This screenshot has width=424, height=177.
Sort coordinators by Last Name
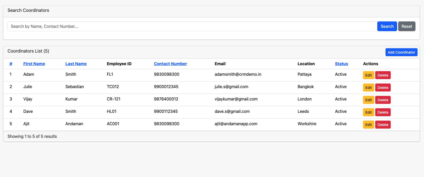coord(76,64)
